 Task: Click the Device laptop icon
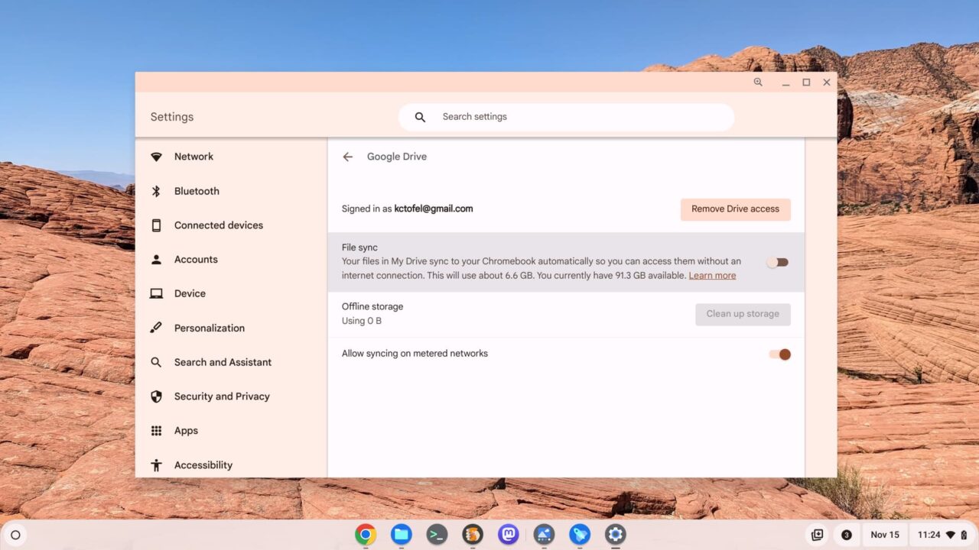coord(156,293)
